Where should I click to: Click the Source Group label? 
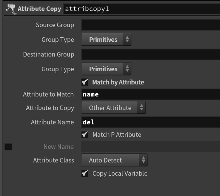[x=55, y=25]
